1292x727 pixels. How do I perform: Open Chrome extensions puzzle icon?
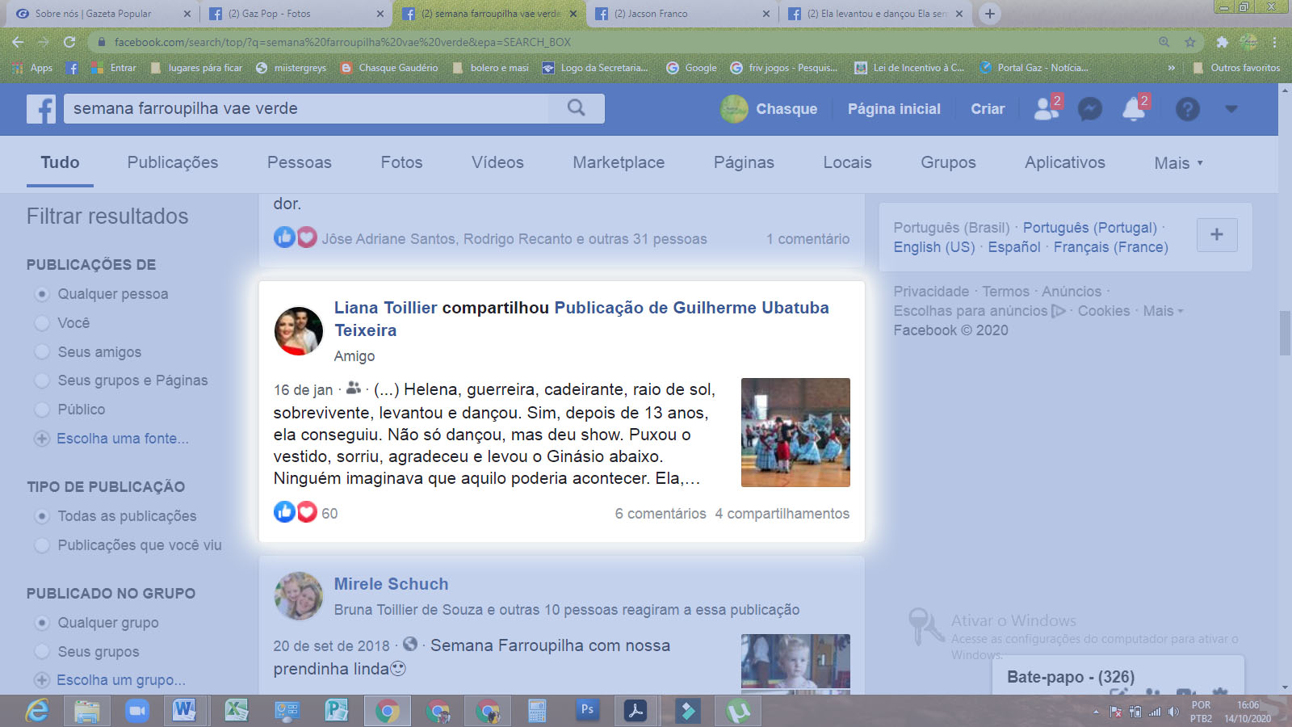tap(1222, 42)
